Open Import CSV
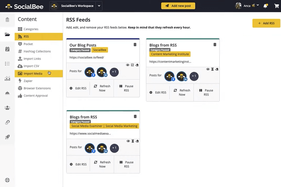The width and height of the screenshot is (281, 187). [x=39, y=66]
